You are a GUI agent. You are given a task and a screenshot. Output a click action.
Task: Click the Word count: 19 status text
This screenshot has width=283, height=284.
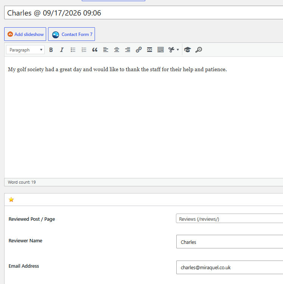(x=22, y=182)
